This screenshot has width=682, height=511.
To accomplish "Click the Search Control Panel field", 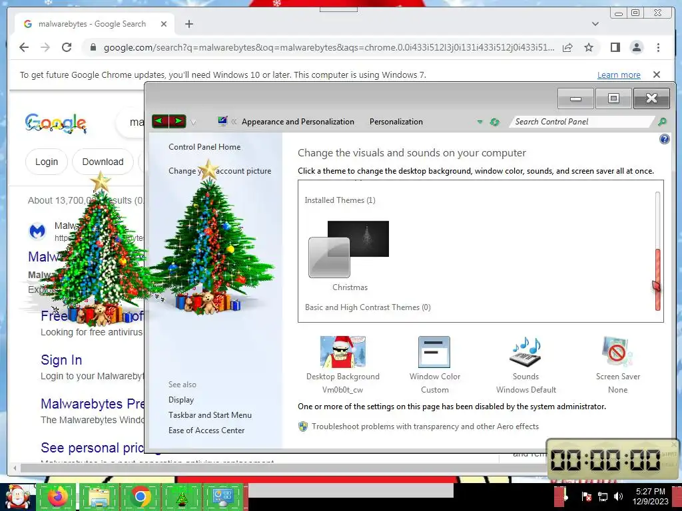I will [583, 122].
